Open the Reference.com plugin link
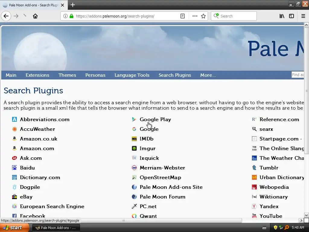This screenshot has height=232, width=309. (x=279, y=119)
